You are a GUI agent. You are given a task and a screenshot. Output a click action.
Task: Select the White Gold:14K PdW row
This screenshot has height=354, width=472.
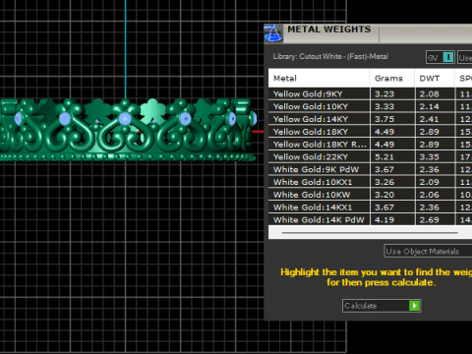[370, 219]
